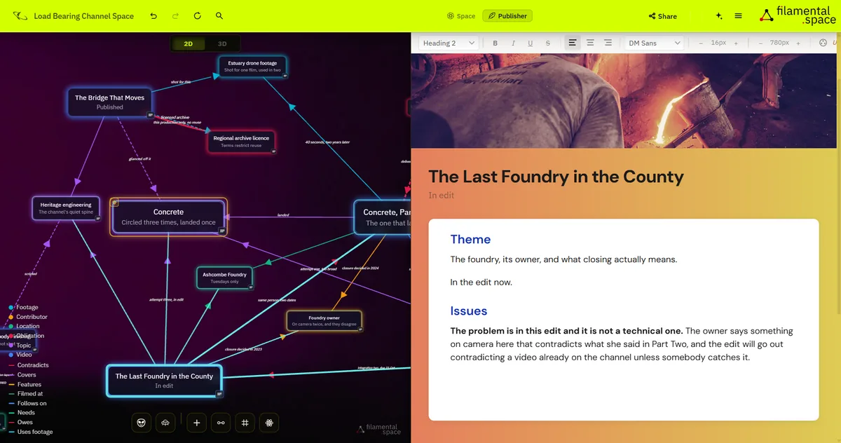The width and height of the screenshot is (841, 443).
Task: Toggle Filmed at edge legend entry
Action: 25,394
